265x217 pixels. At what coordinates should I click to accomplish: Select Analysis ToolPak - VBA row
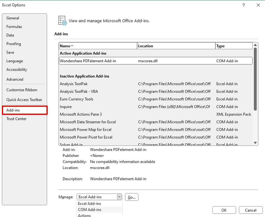coord(156,92)
